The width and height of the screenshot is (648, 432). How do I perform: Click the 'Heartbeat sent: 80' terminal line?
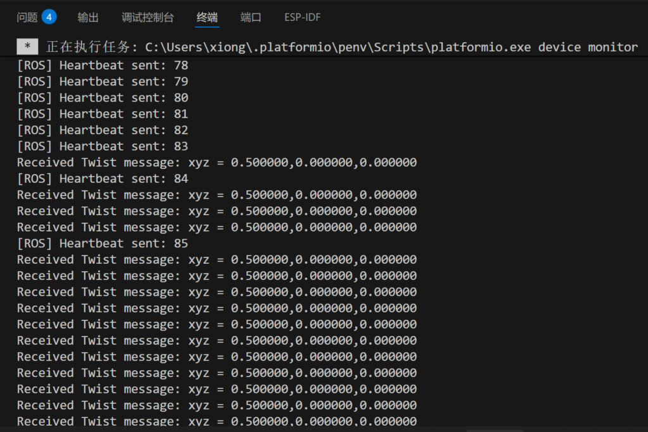point(103,98)
